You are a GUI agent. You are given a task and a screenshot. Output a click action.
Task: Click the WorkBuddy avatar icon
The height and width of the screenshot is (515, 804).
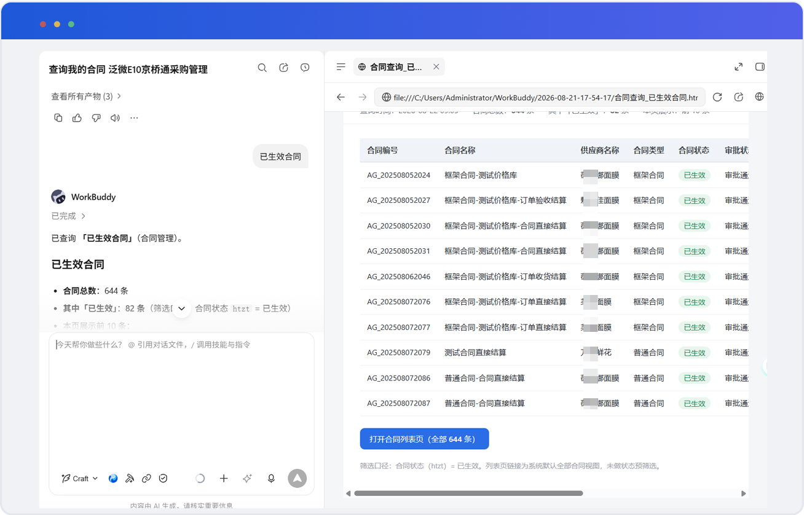(x=58, y=197)
